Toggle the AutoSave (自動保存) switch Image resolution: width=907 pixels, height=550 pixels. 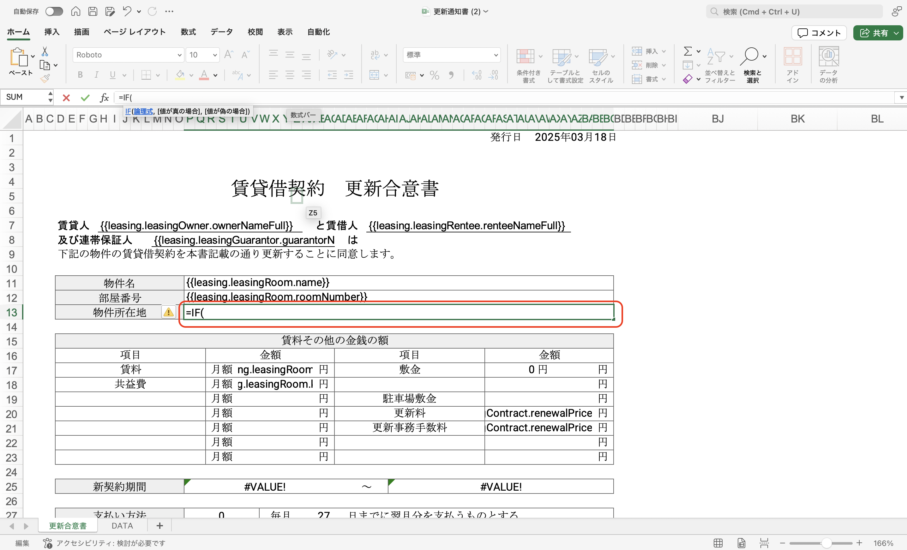pyautogui.click(x=54, y=11)
